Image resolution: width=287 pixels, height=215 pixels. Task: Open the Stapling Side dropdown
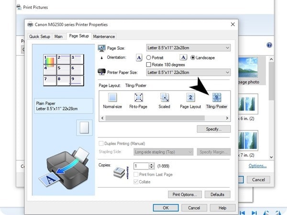[163, 152]
